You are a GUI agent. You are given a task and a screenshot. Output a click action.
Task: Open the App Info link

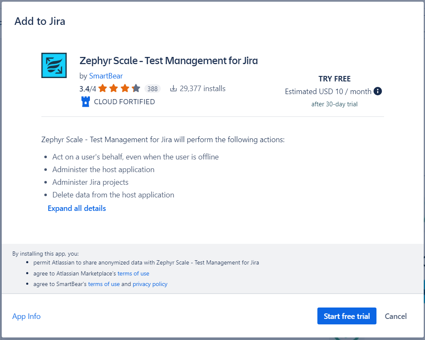(26, 316)
